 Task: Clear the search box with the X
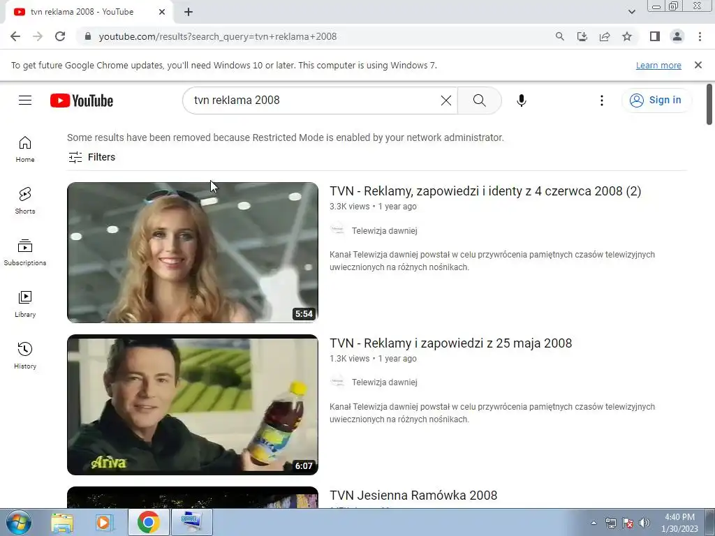tap(446, 100)
